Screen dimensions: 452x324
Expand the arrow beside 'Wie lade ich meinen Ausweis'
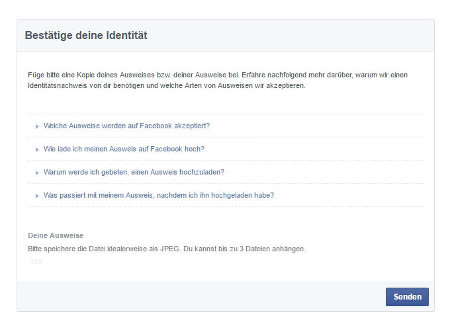pyautogui.click(x=37, y=149)
